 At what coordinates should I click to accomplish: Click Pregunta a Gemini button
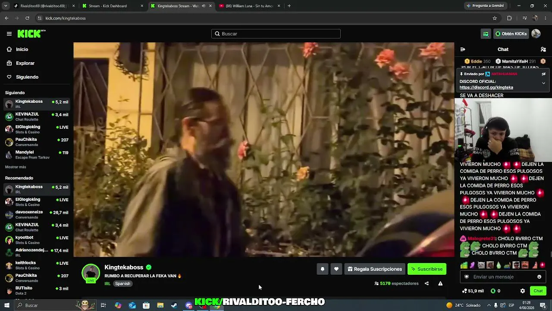pos(485,6)
